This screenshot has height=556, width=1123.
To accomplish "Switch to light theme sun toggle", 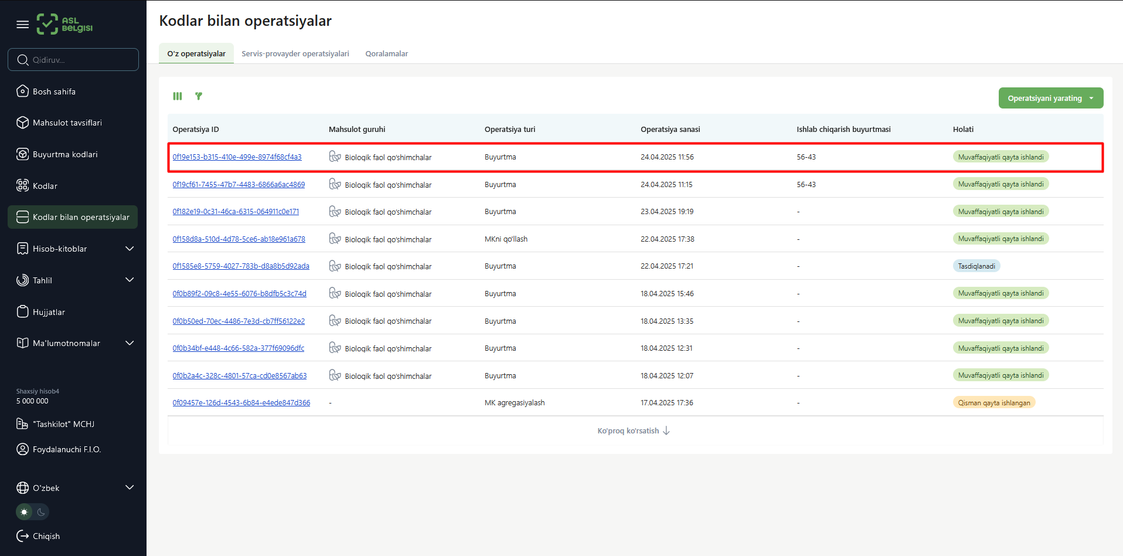I will click(x=24, y=512).
